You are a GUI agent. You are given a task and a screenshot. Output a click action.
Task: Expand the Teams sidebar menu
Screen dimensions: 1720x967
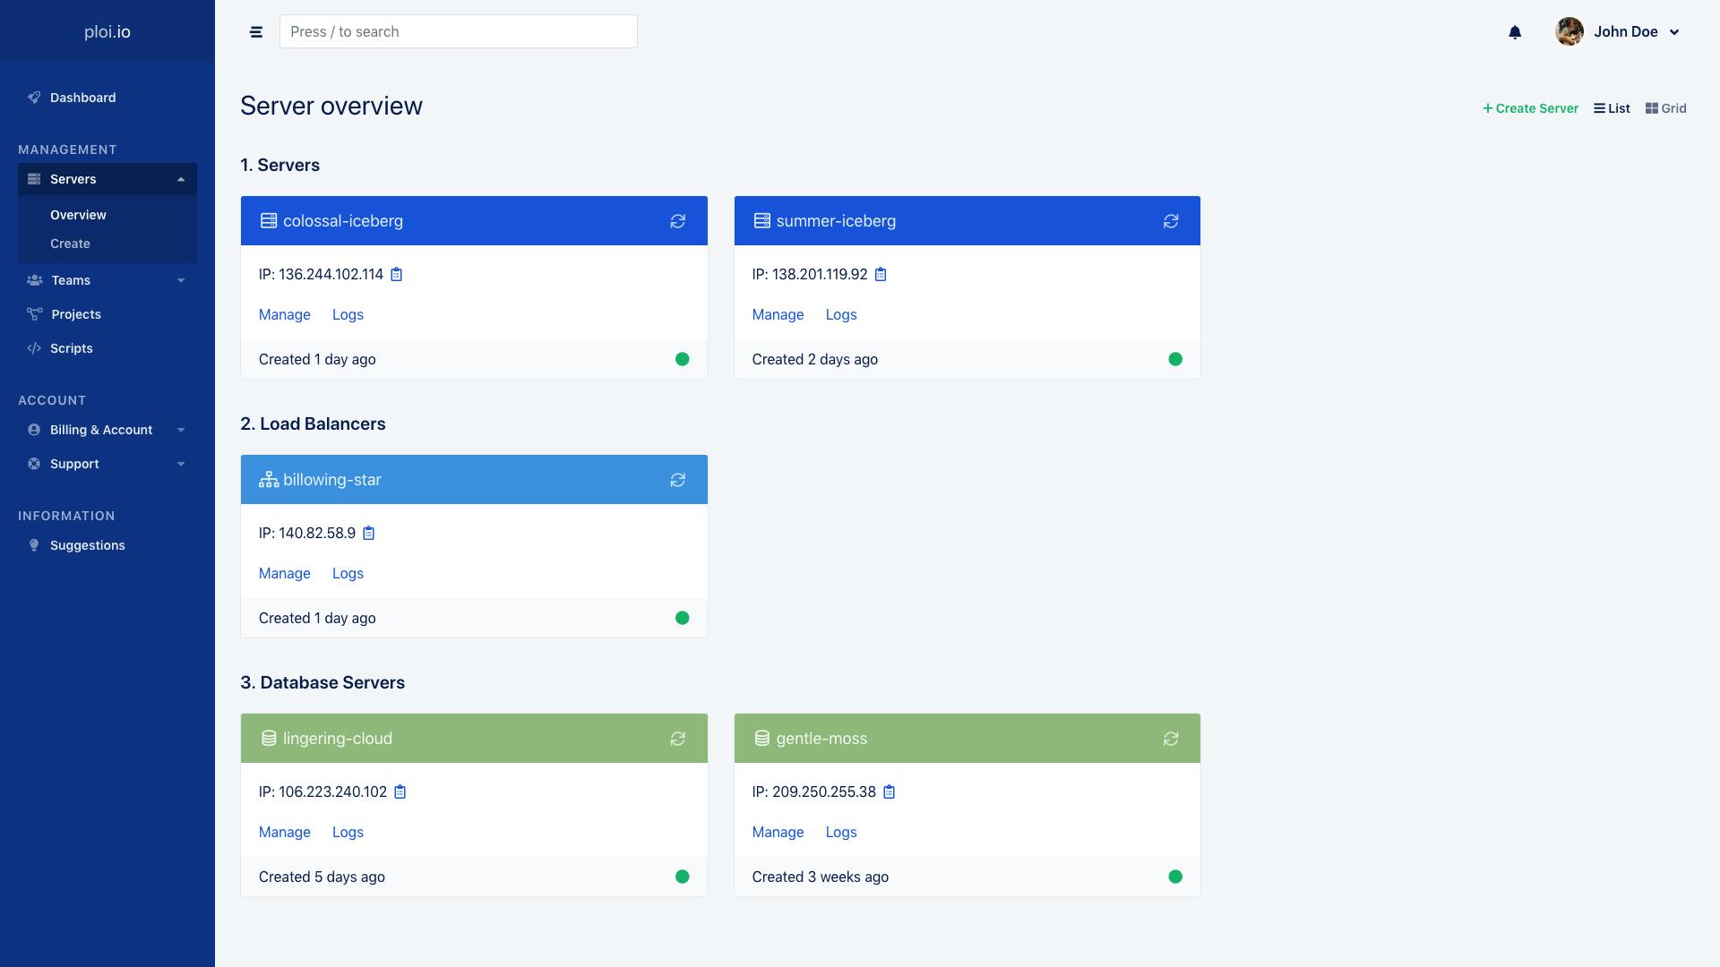[107, 280]
